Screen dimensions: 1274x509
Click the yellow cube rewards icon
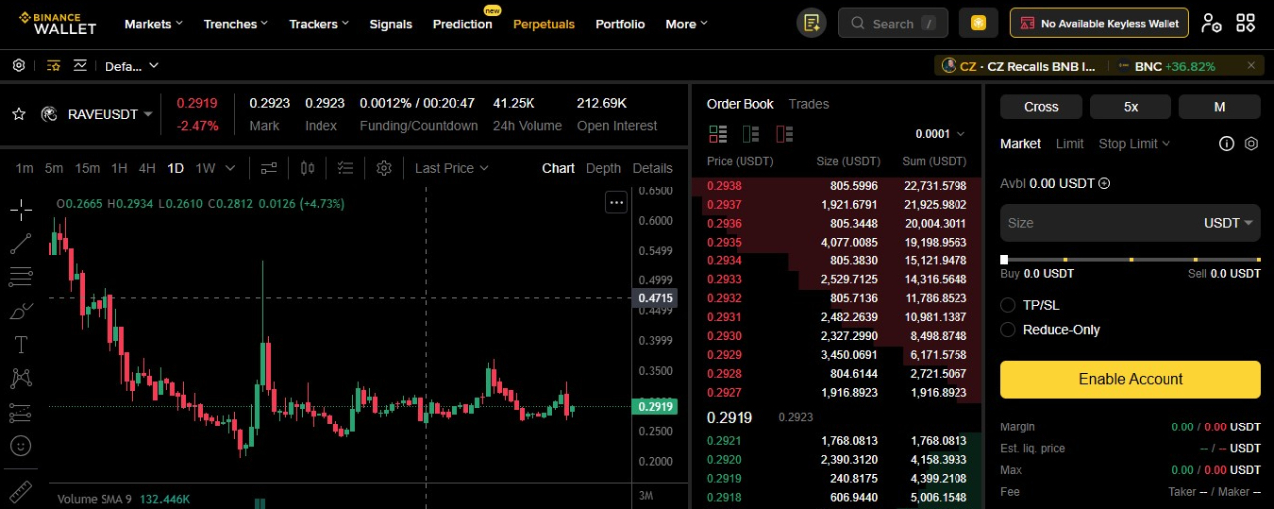979,23
